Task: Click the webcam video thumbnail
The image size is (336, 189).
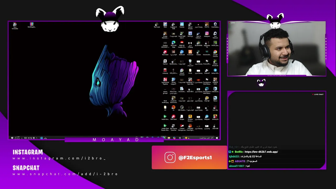Action: coord(277,49)
